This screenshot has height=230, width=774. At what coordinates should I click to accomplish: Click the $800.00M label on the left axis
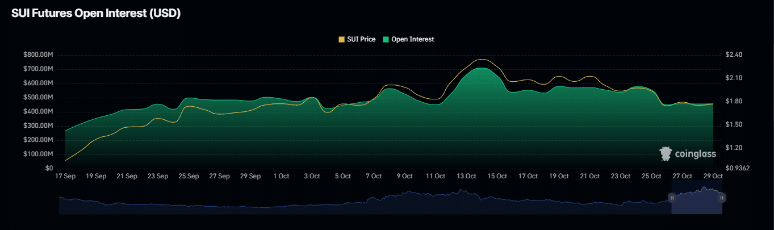click(37, 55)
